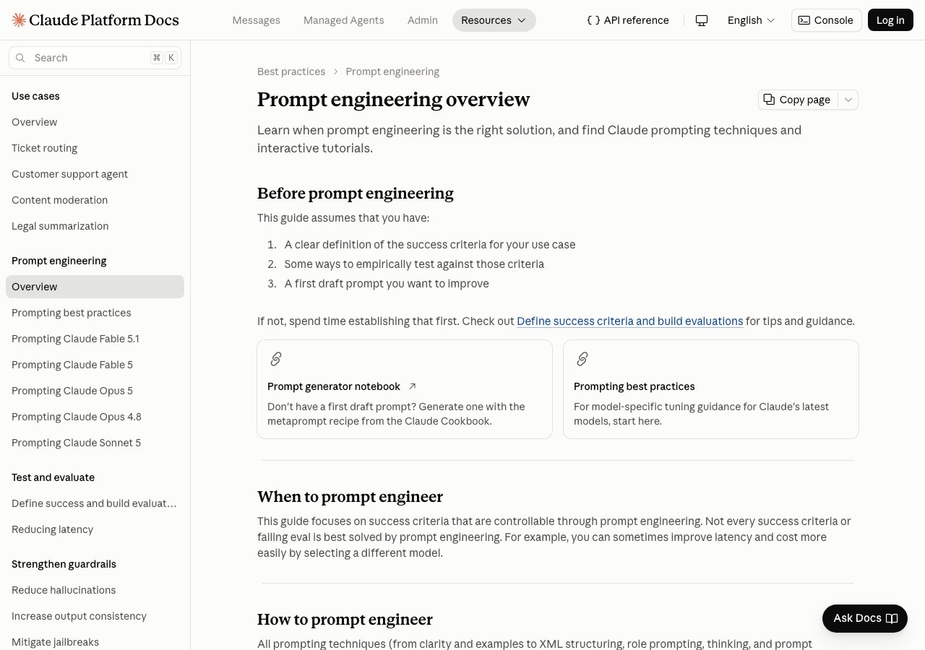Click the link icon on Prompting best practices card
925x650 pixels.
[582, 359]
